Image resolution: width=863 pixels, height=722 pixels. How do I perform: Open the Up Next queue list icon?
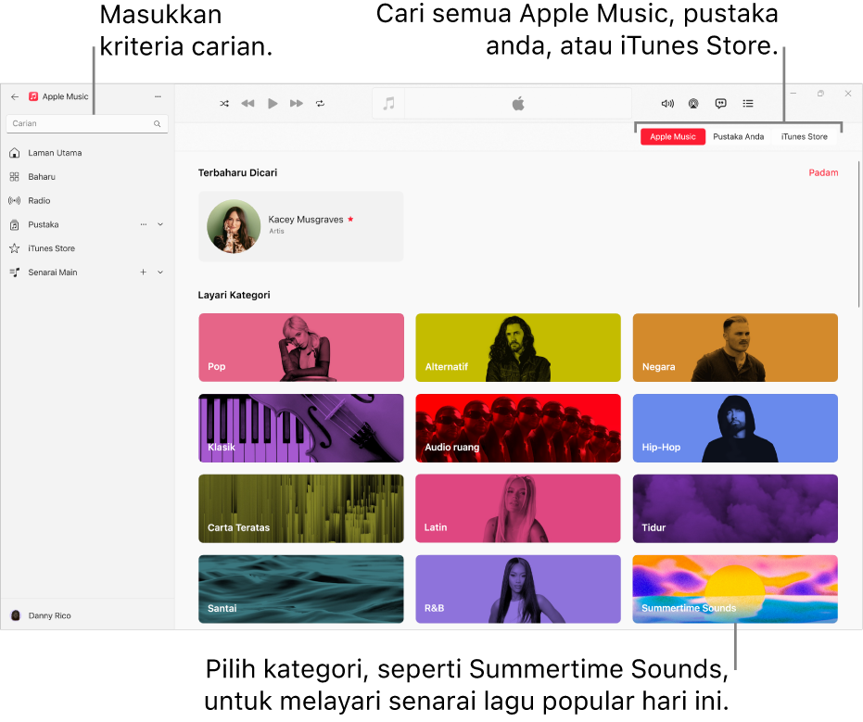coord(748,104)
